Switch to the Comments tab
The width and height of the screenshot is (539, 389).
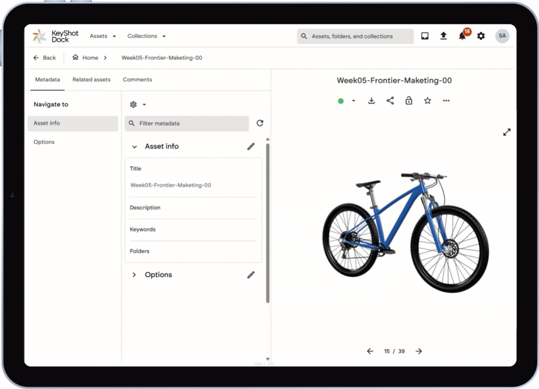pyautogui.click(x=137, y=80)
